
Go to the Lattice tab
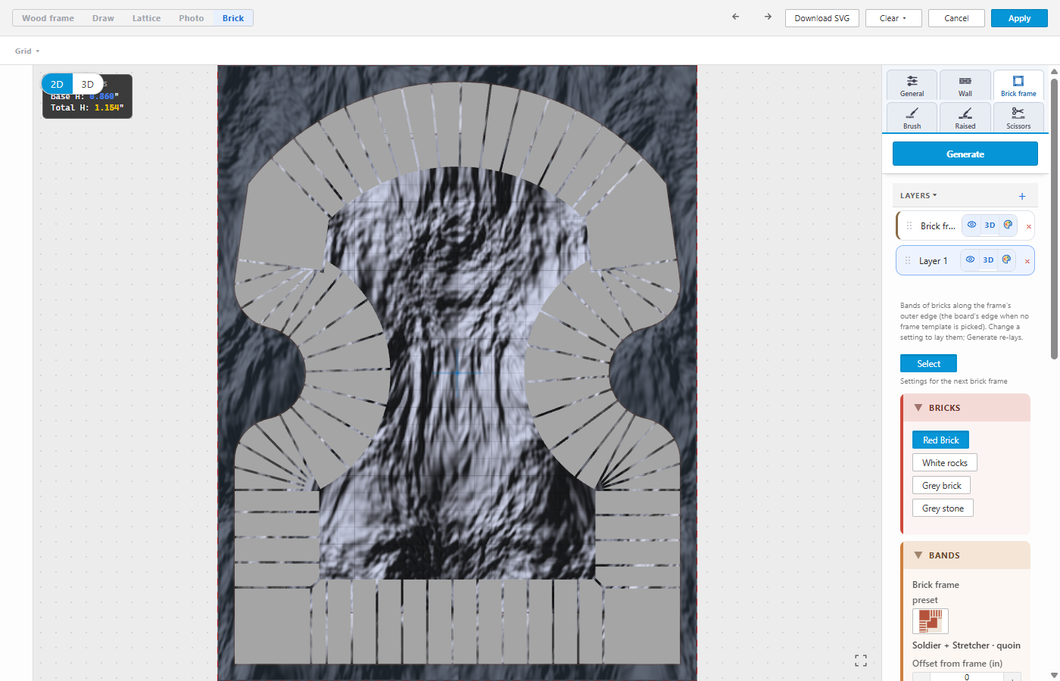pyautogui.click(x=146, y=18)
